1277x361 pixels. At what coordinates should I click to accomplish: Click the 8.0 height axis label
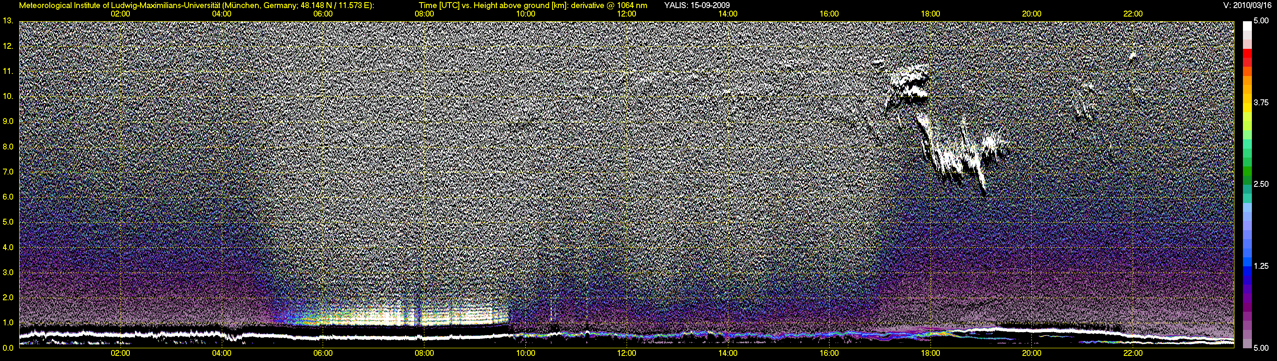7,147
